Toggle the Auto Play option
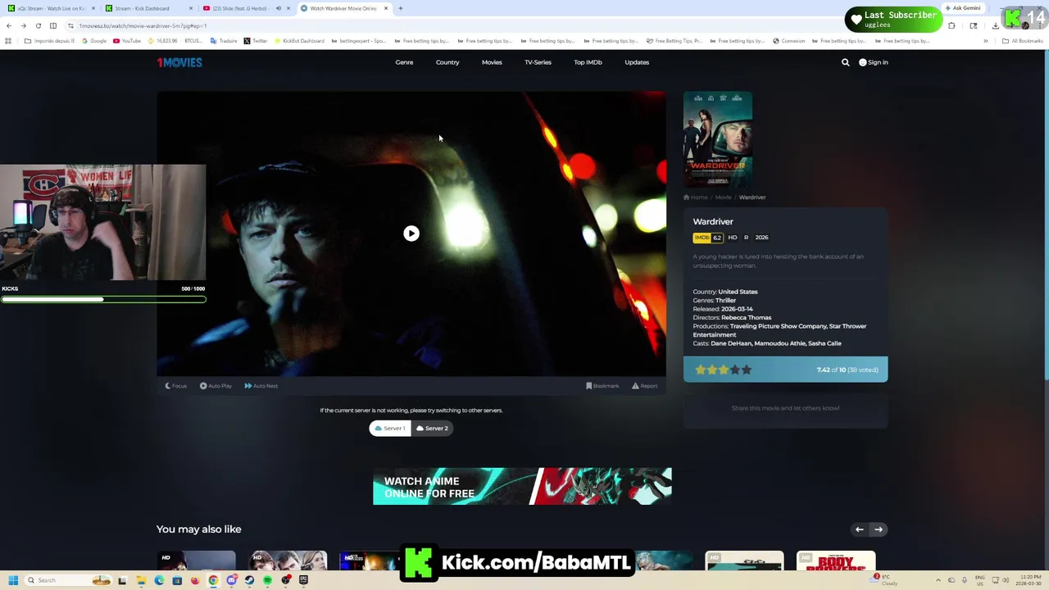This screenshot has height=590, width=1049. coord(216,386)
